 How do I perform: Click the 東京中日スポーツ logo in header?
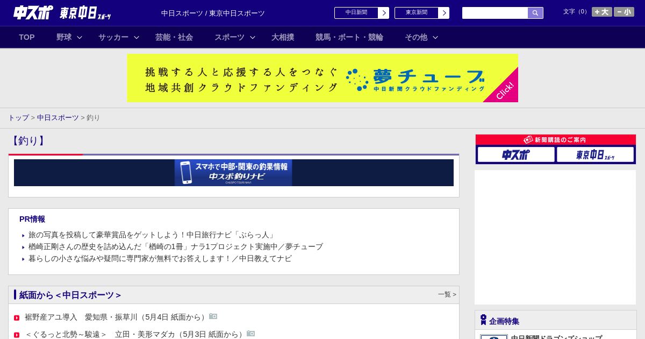click(x=85, y=13)
